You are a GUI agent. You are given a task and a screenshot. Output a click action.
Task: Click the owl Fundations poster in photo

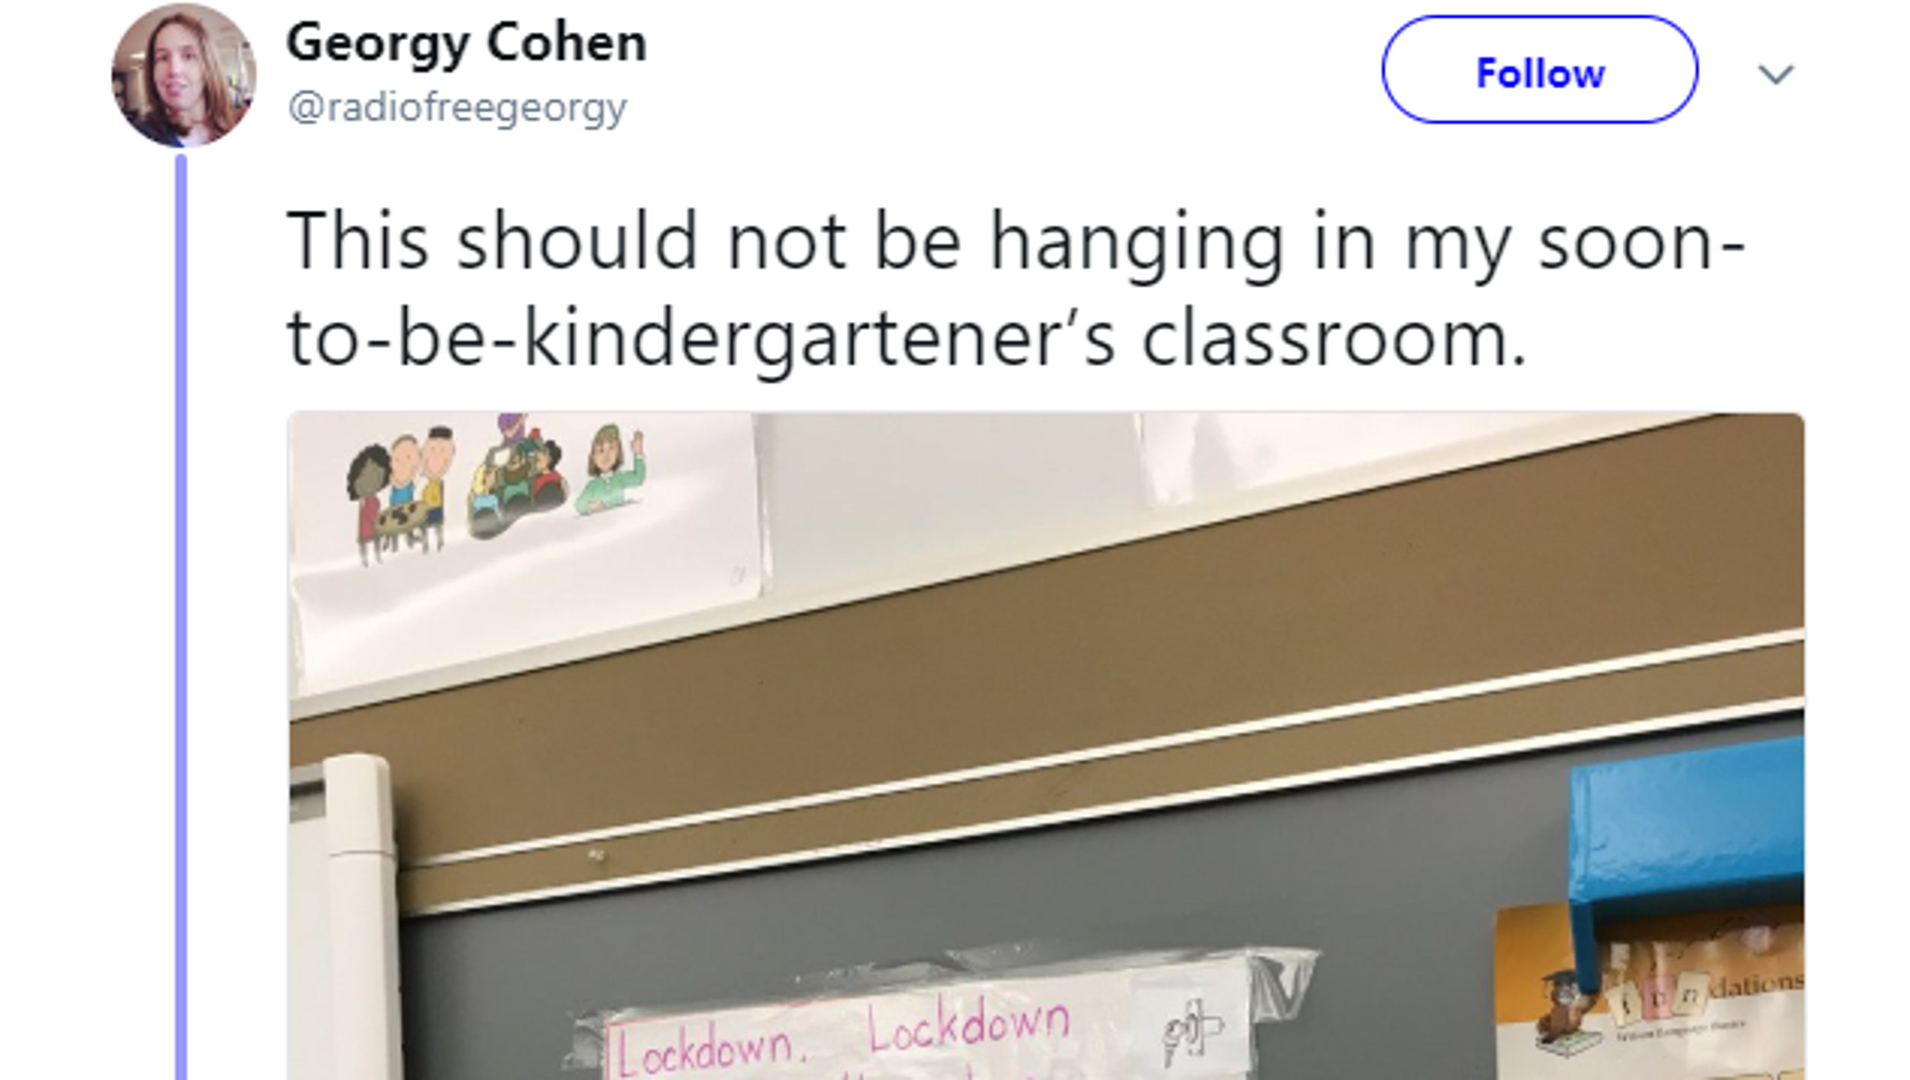1650,990
